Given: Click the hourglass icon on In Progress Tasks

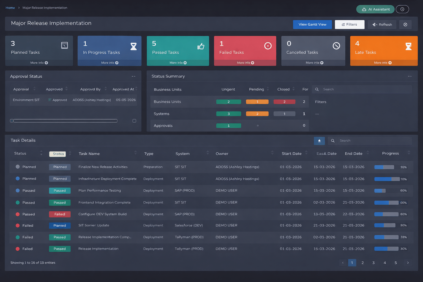Looking at the screenshot, I should point(134,46).
